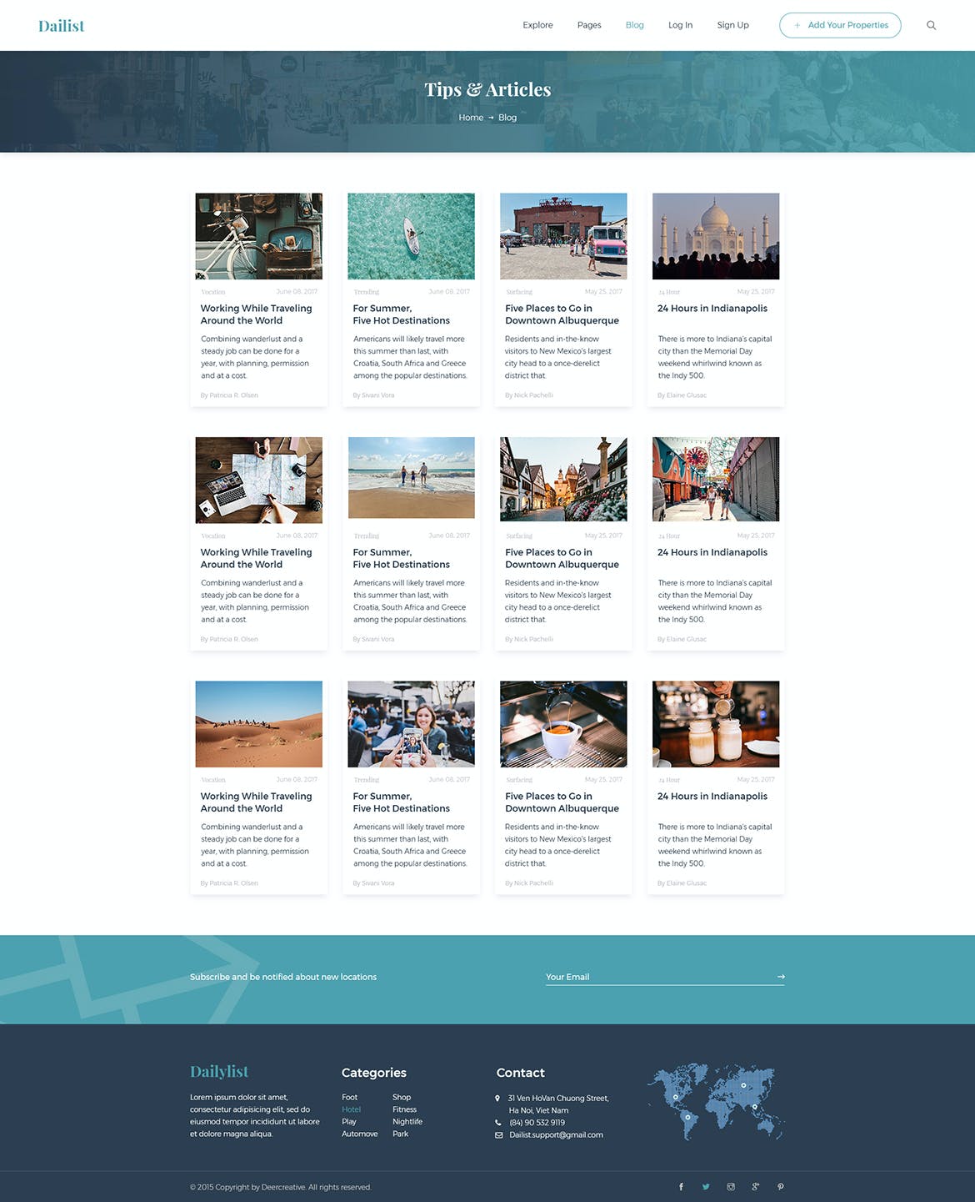Open the Pages menu
Viewport: 975px width, 1202px height.
pos(589,25)
